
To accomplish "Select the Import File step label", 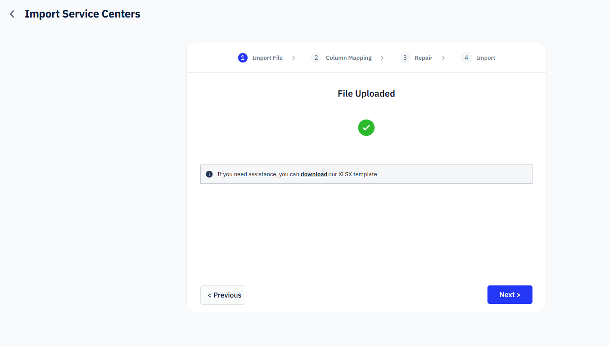I will [x=267, y=58].
